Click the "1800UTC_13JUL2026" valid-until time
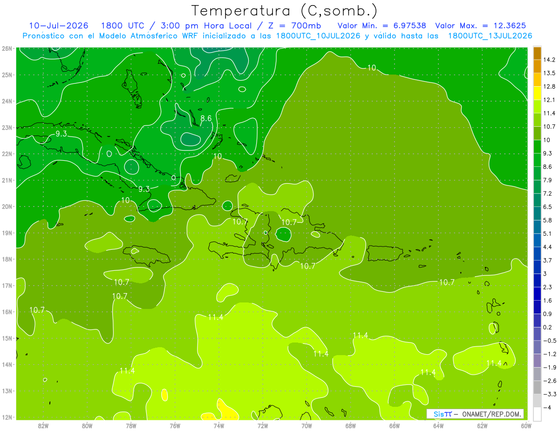The width and height of the screenshot is (559, 432). (x=490, y=36)
